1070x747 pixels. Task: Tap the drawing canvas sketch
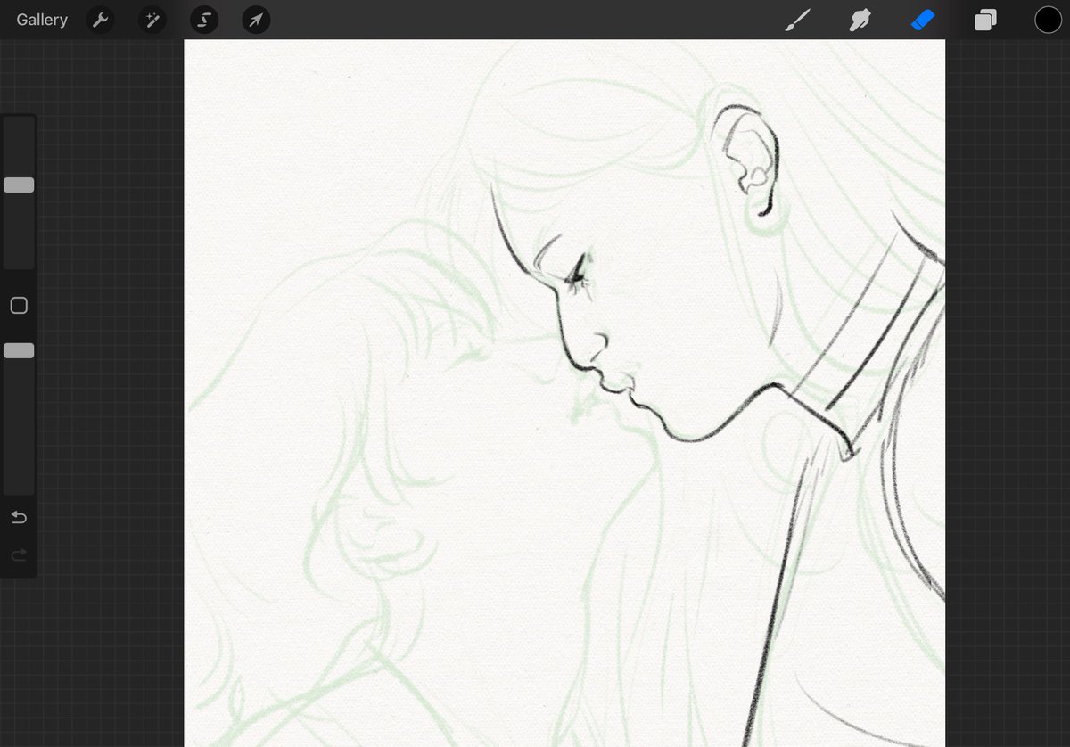pyautogui.click(x=564, y=393)
